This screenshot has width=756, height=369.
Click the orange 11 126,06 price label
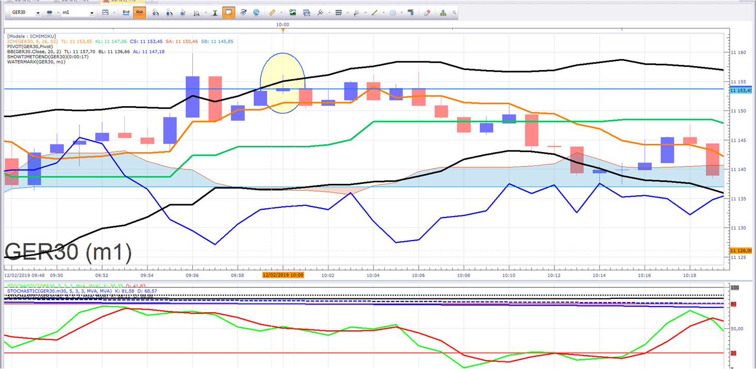click(742, 251)
